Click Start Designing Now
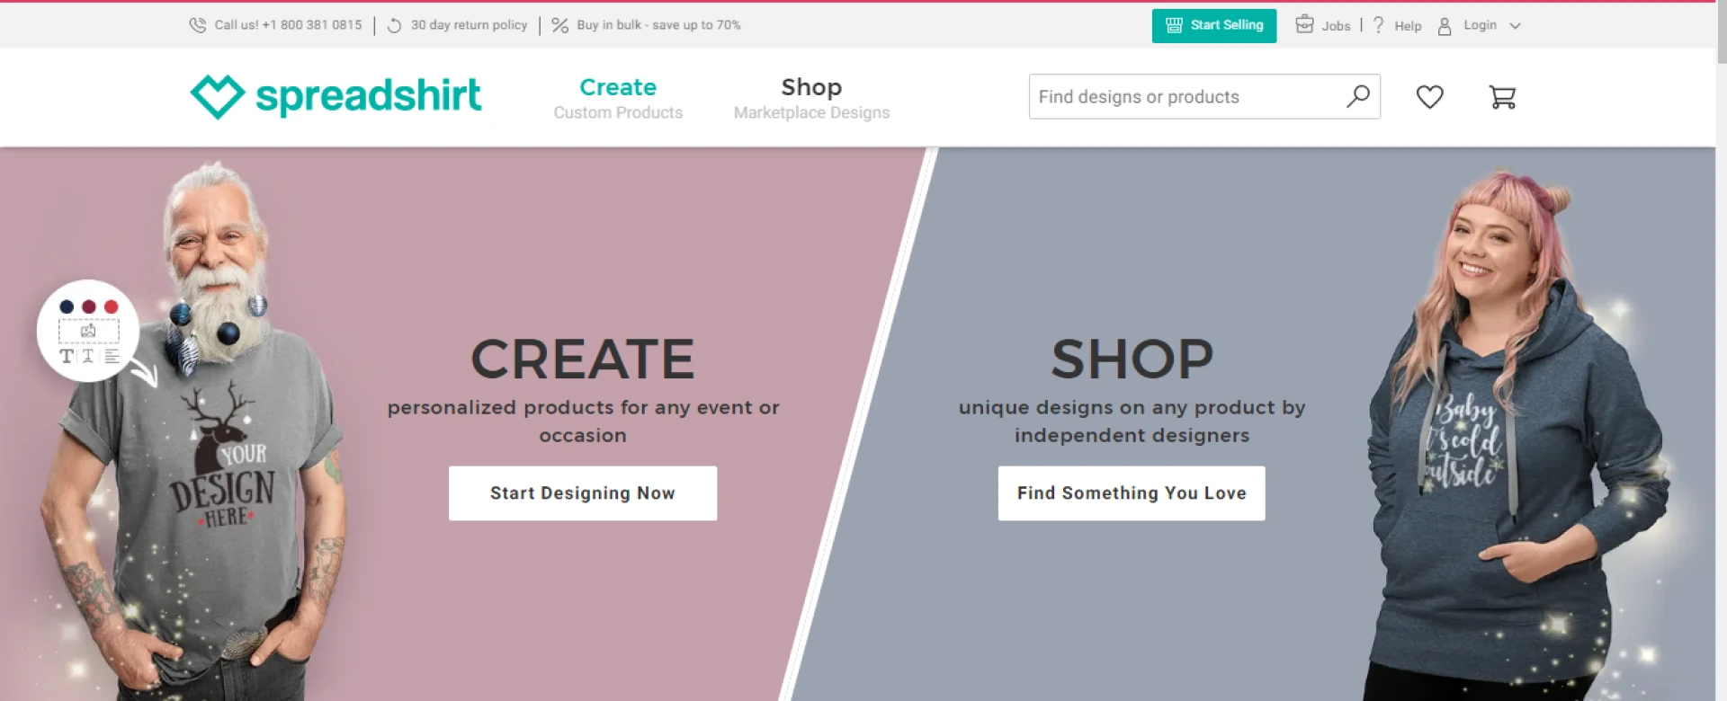Viewport: 1727px width, 701px height. [x=582, y=492]
